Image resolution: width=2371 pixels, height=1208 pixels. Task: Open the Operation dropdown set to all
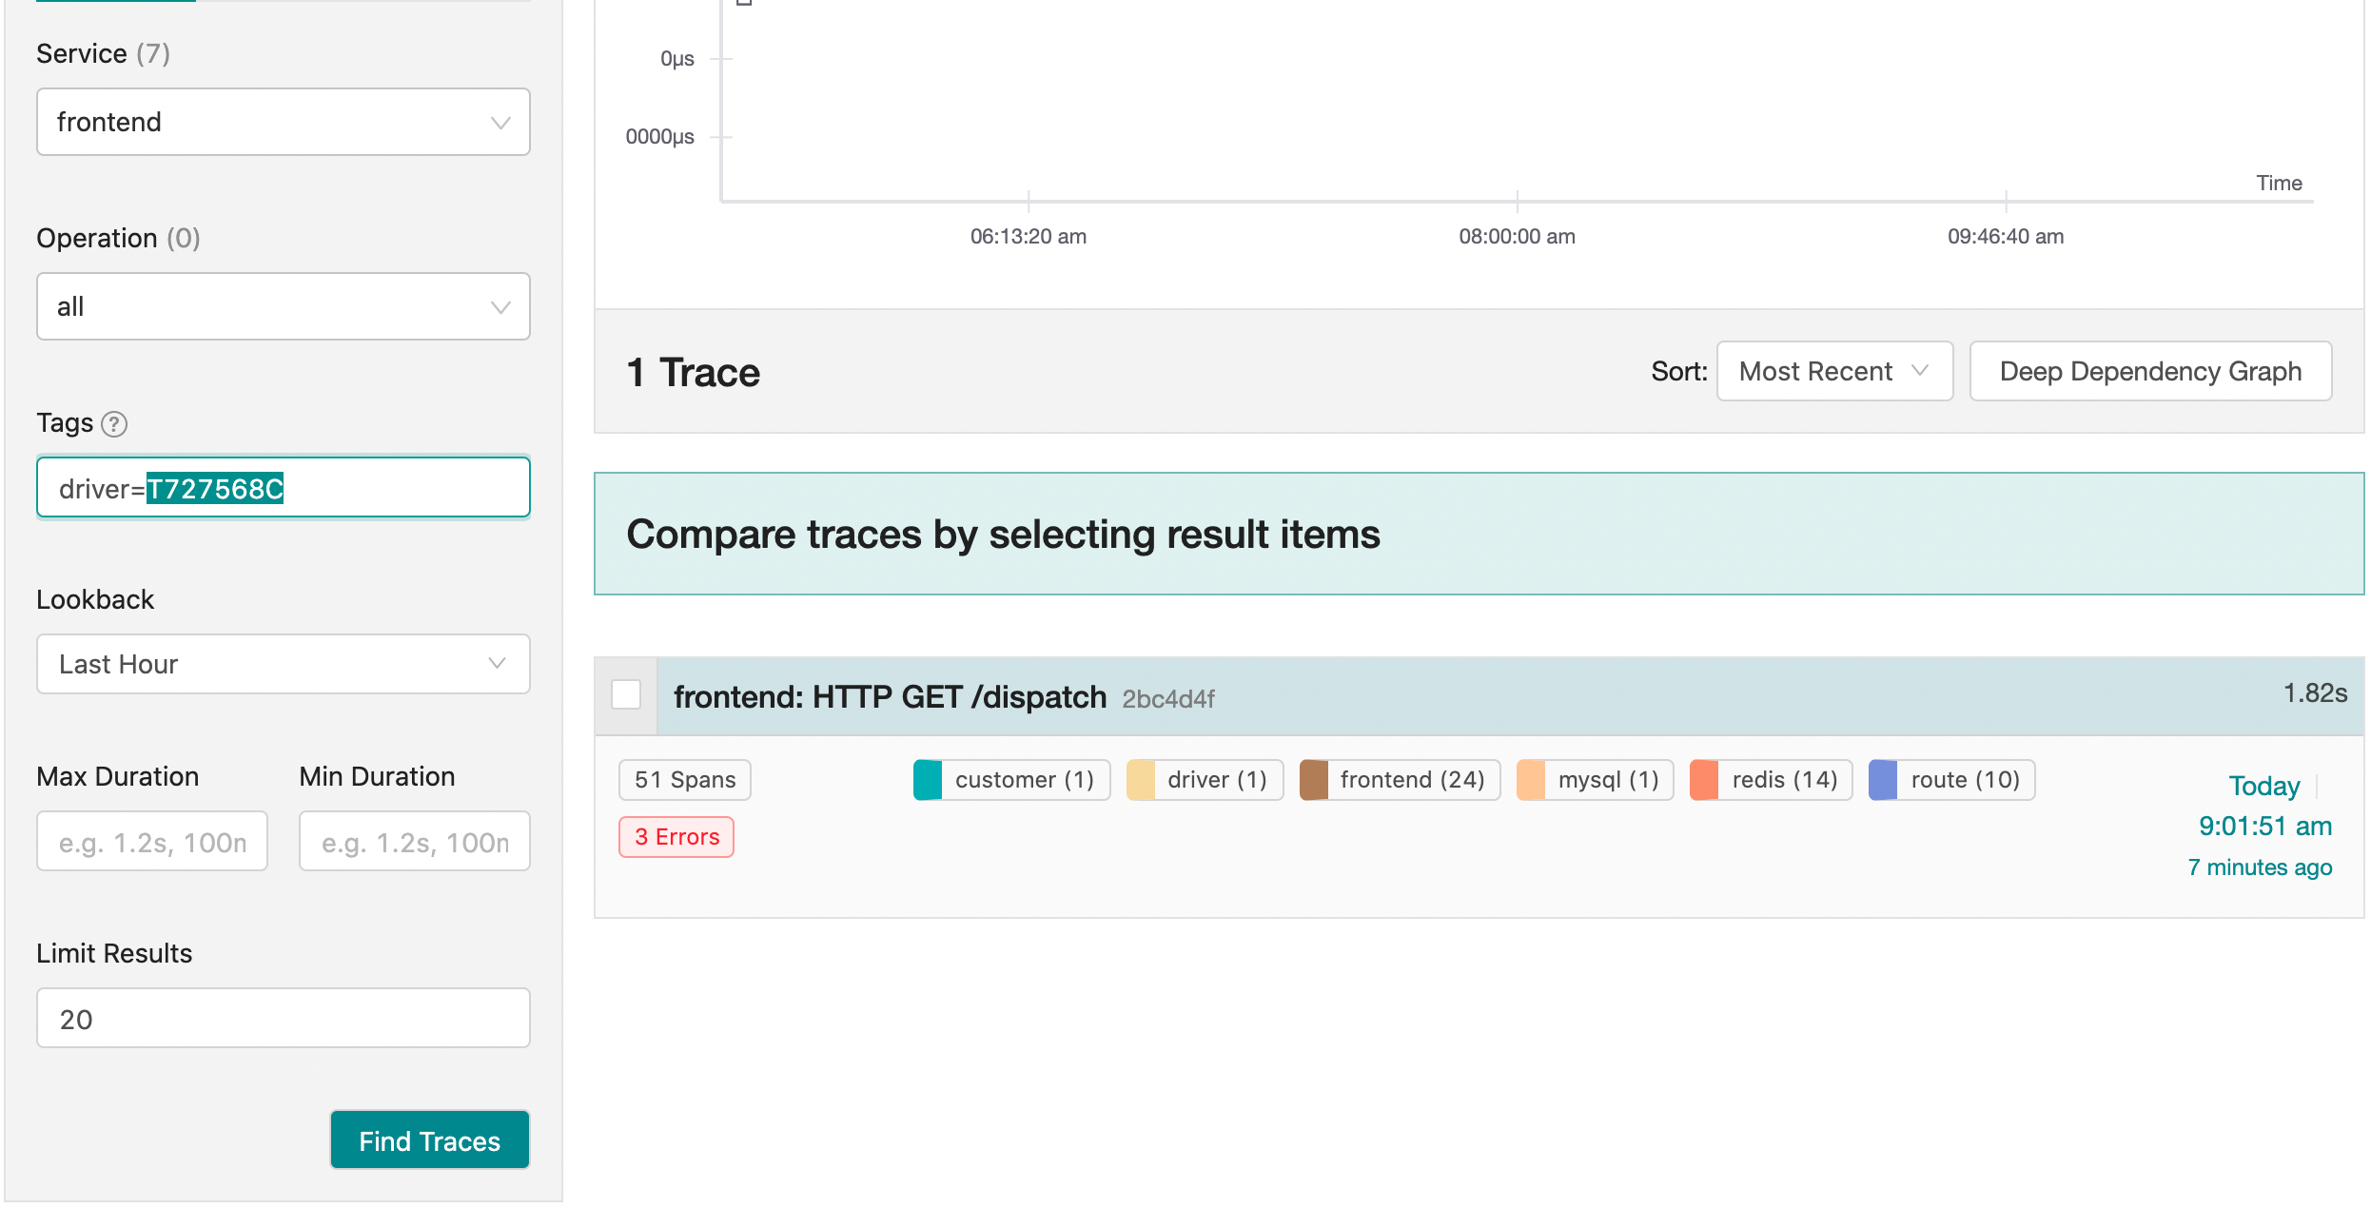click(283, 306)
